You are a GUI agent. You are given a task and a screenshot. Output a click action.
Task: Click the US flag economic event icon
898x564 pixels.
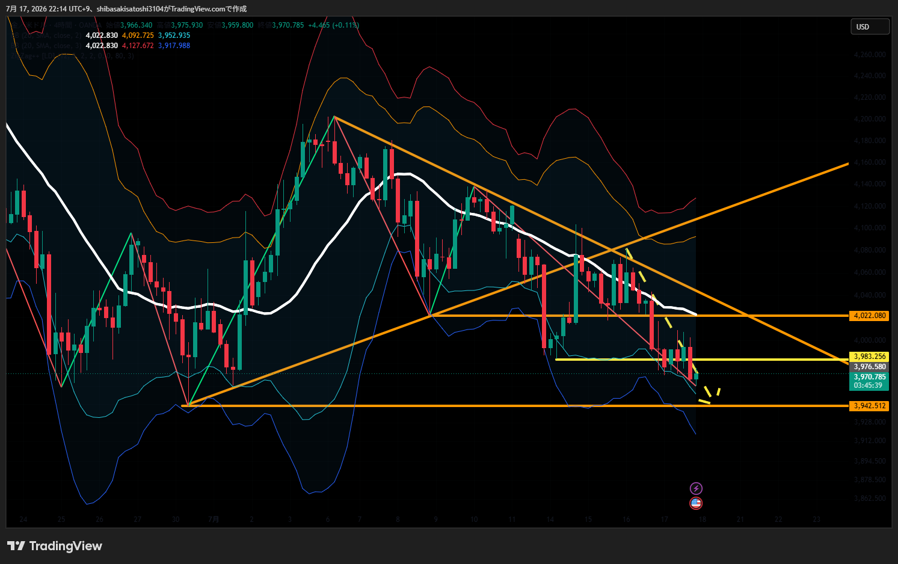[696, 503]
